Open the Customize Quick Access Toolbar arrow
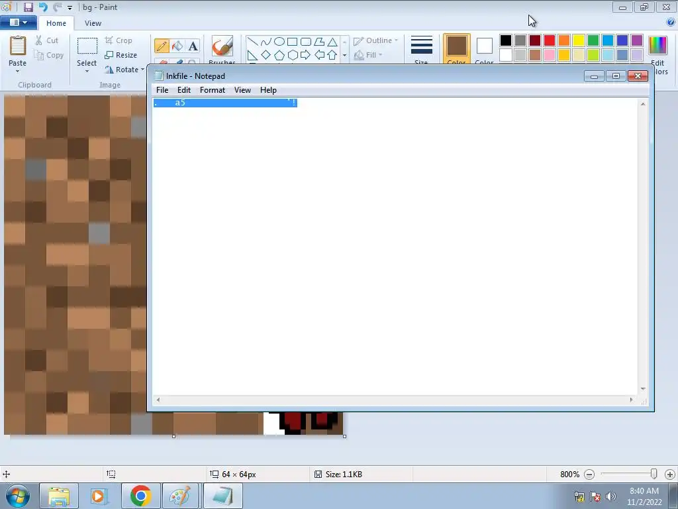The width and height of the screenshot is (678, 509). tap(70, 8)
